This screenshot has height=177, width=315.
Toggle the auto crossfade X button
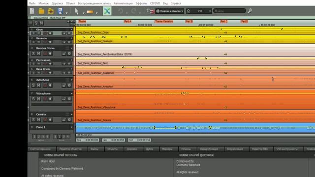pos(107,11)
